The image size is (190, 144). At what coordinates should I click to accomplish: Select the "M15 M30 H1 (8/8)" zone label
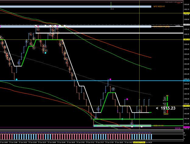(161, 27)
